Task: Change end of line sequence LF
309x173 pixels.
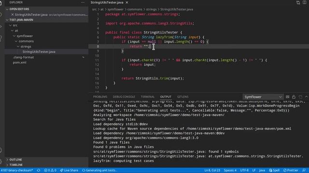Action: pos(254,170)
